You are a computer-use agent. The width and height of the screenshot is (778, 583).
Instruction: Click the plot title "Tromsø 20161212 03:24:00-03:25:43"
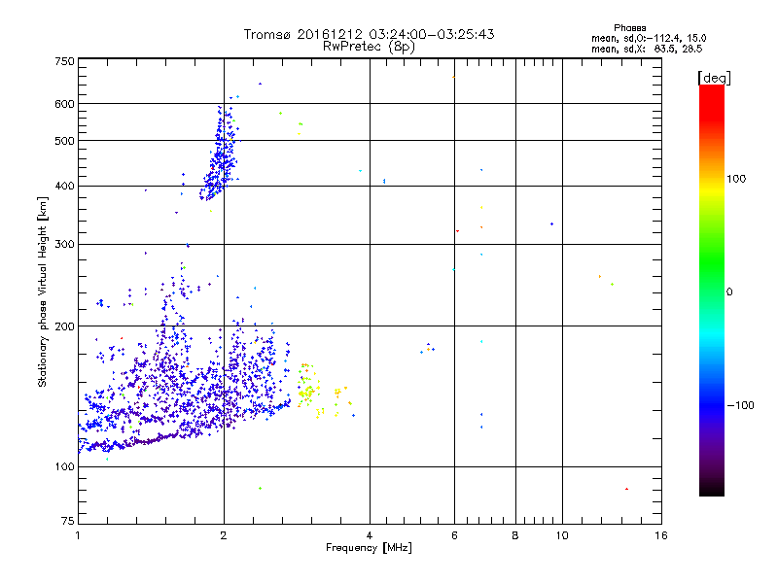click(369, 34)
